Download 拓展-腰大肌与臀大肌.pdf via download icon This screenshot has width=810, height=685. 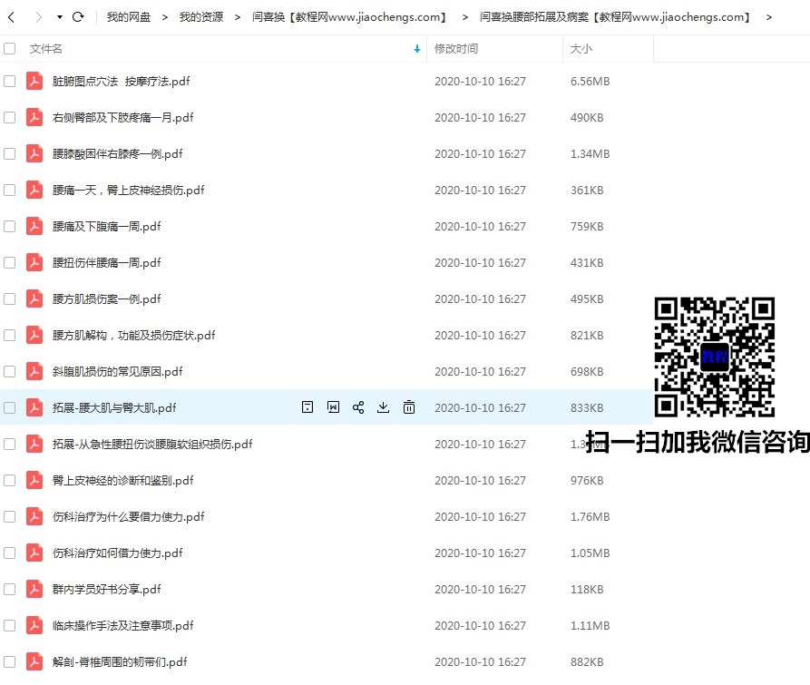383,407
